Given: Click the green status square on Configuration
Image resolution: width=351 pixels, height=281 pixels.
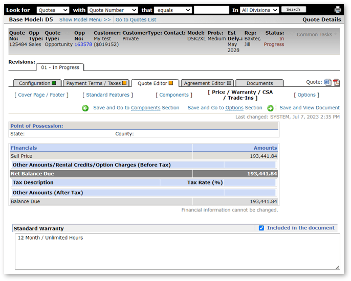Looking at the screenshot, I should [x=54, y=83].
